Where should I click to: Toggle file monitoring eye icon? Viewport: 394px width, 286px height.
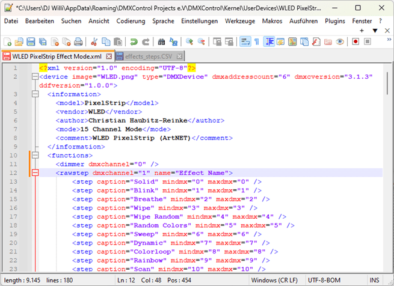tap(340, 41)
